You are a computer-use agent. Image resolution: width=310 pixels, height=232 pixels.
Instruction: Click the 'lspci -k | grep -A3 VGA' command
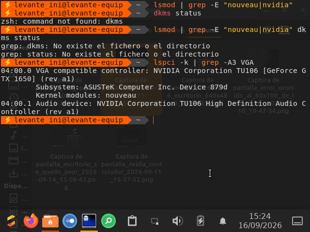(x=203, y=62)
